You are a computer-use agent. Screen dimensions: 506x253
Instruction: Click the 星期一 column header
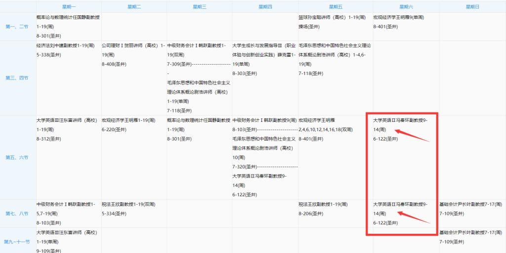tap(69, 6)
